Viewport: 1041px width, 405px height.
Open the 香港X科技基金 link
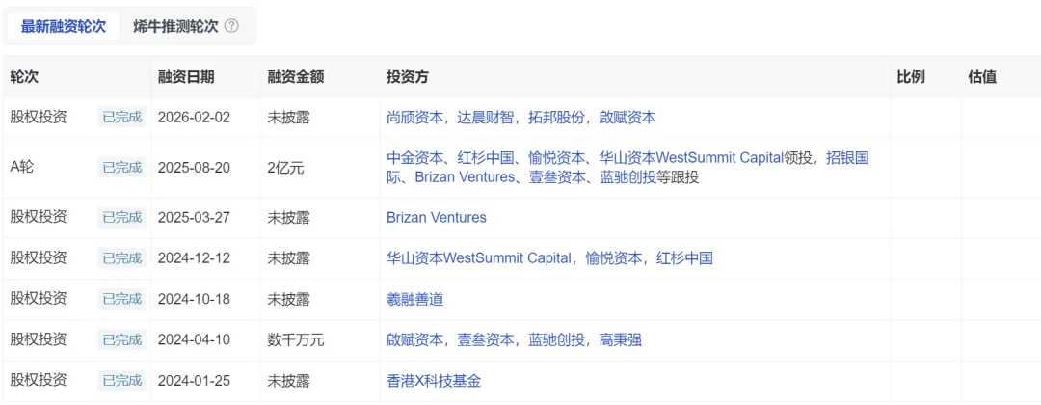tap(434, 380)
